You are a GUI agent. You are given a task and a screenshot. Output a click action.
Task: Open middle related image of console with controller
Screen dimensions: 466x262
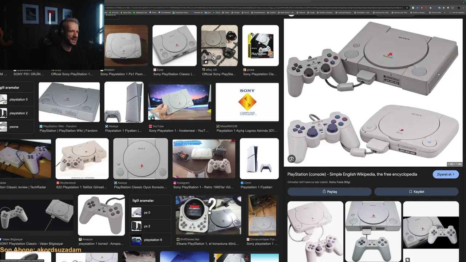(373, 231)
